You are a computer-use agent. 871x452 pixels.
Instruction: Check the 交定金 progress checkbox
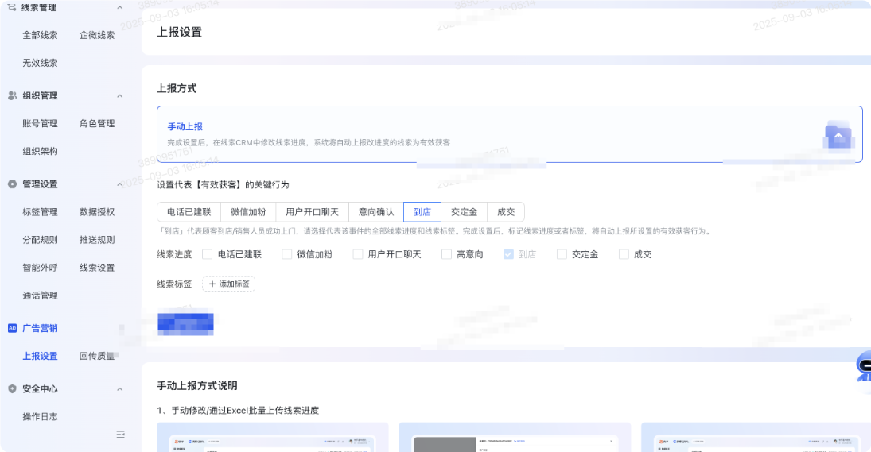pyautogui.click(x=562, y=254)
